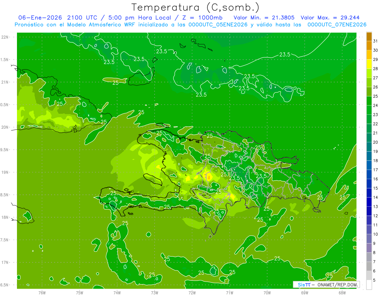Click the '71W' longitude axis label
The height and width of the screenshot is (297, 384).
(x=229, y=293)
